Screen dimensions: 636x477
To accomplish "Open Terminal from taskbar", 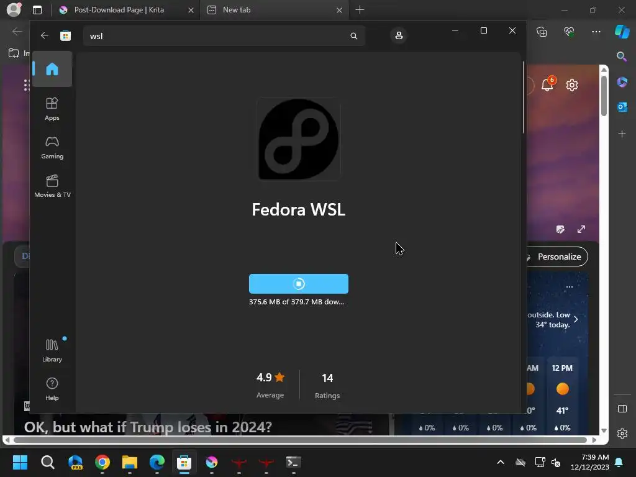I will pyautogui.click(x=293, y=462).
